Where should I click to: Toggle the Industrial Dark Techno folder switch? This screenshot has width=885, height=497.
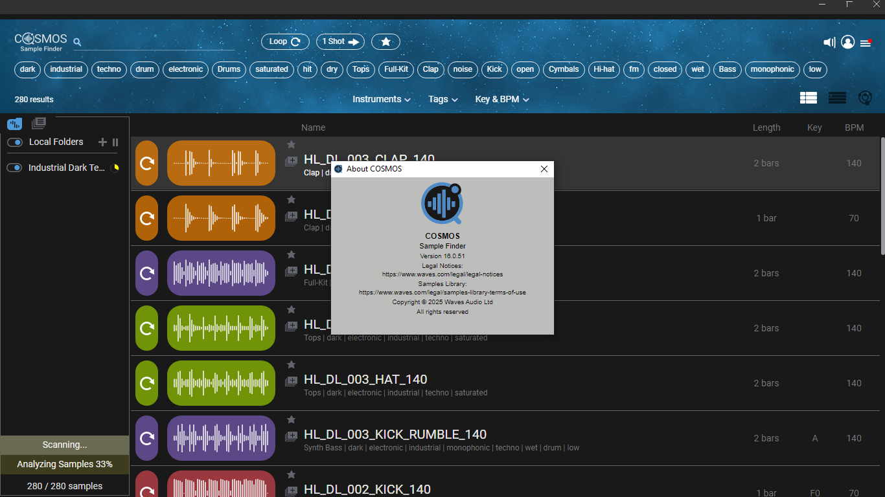tap(15, 168)
